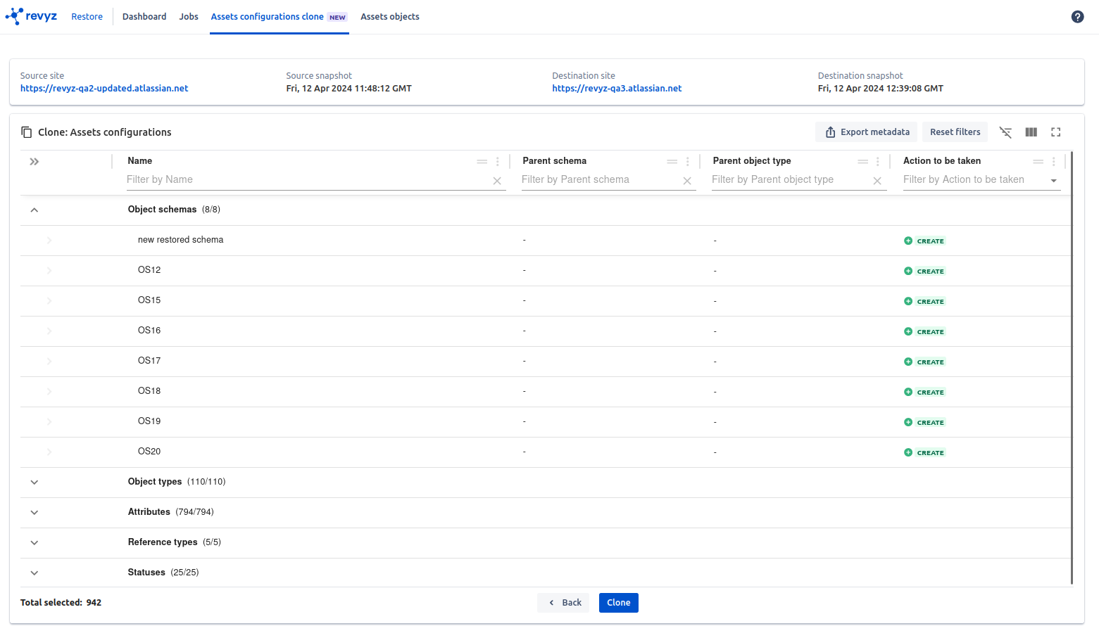Collapse the Object schemas group
This screenshot has width=1099, height=638.
click(x=34, y=210)
